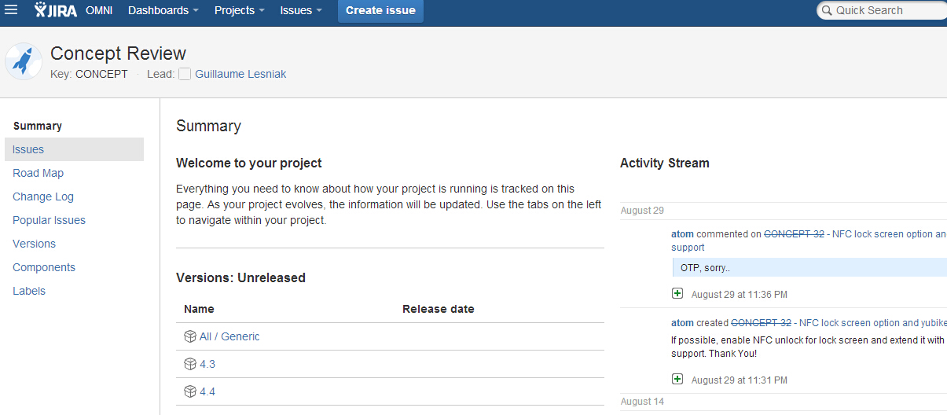
Task: Click the Release date column header
Action: 439,309
